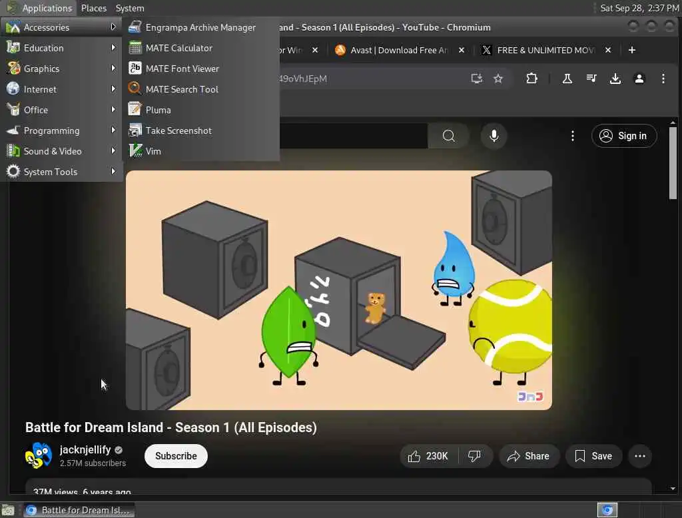This screenshot has height=518, width=682.
Task: Click the video title text
Action: click(x=171, y=427)
